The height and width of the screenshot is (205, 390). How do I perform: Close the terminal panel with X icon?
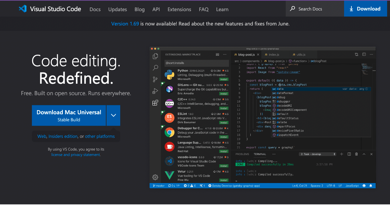click(x=372, y=154)
